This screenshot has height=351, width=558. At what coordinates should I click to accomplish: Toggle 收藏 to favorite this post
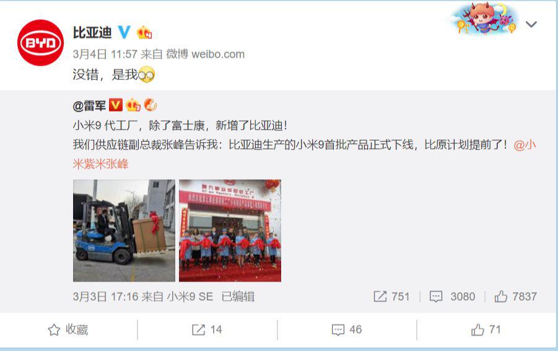[68, 330]
